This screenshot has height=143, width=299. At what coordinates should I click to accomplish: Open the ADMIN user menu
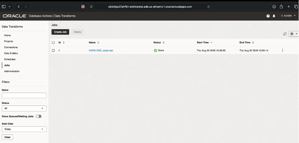click(x=288, y=16)
